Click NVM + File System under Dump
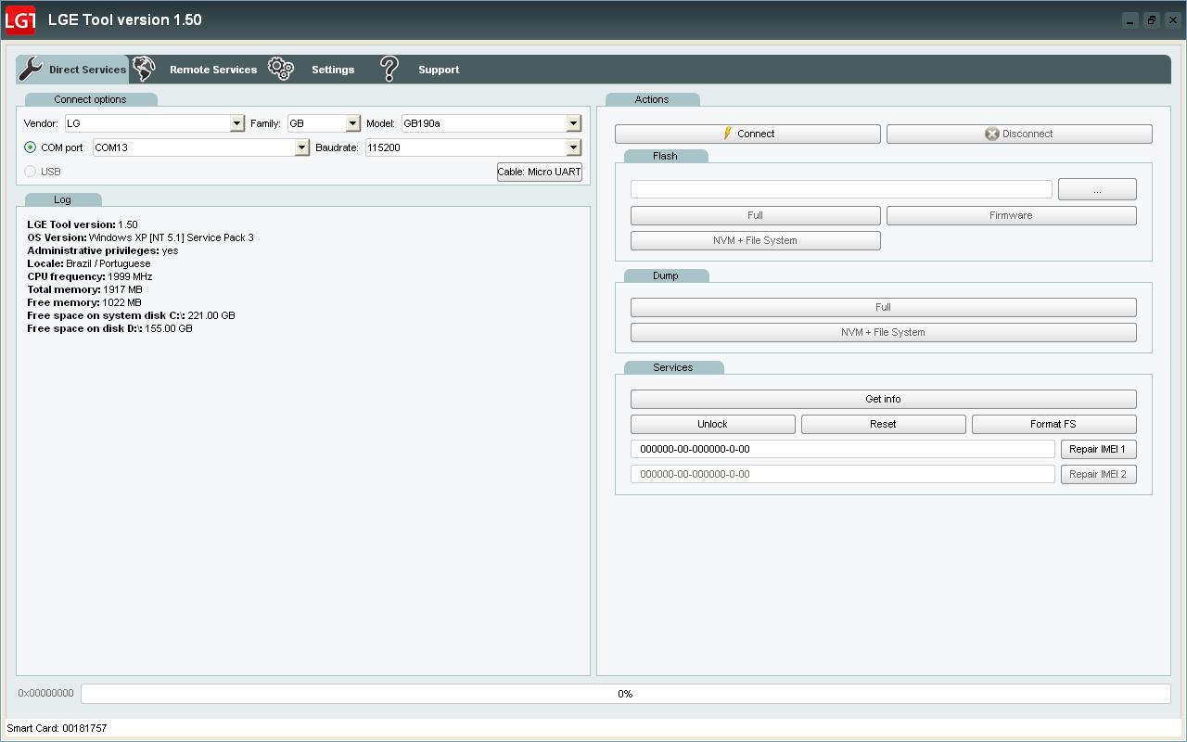Screen dimensions: 1187x742 [884, 332]
